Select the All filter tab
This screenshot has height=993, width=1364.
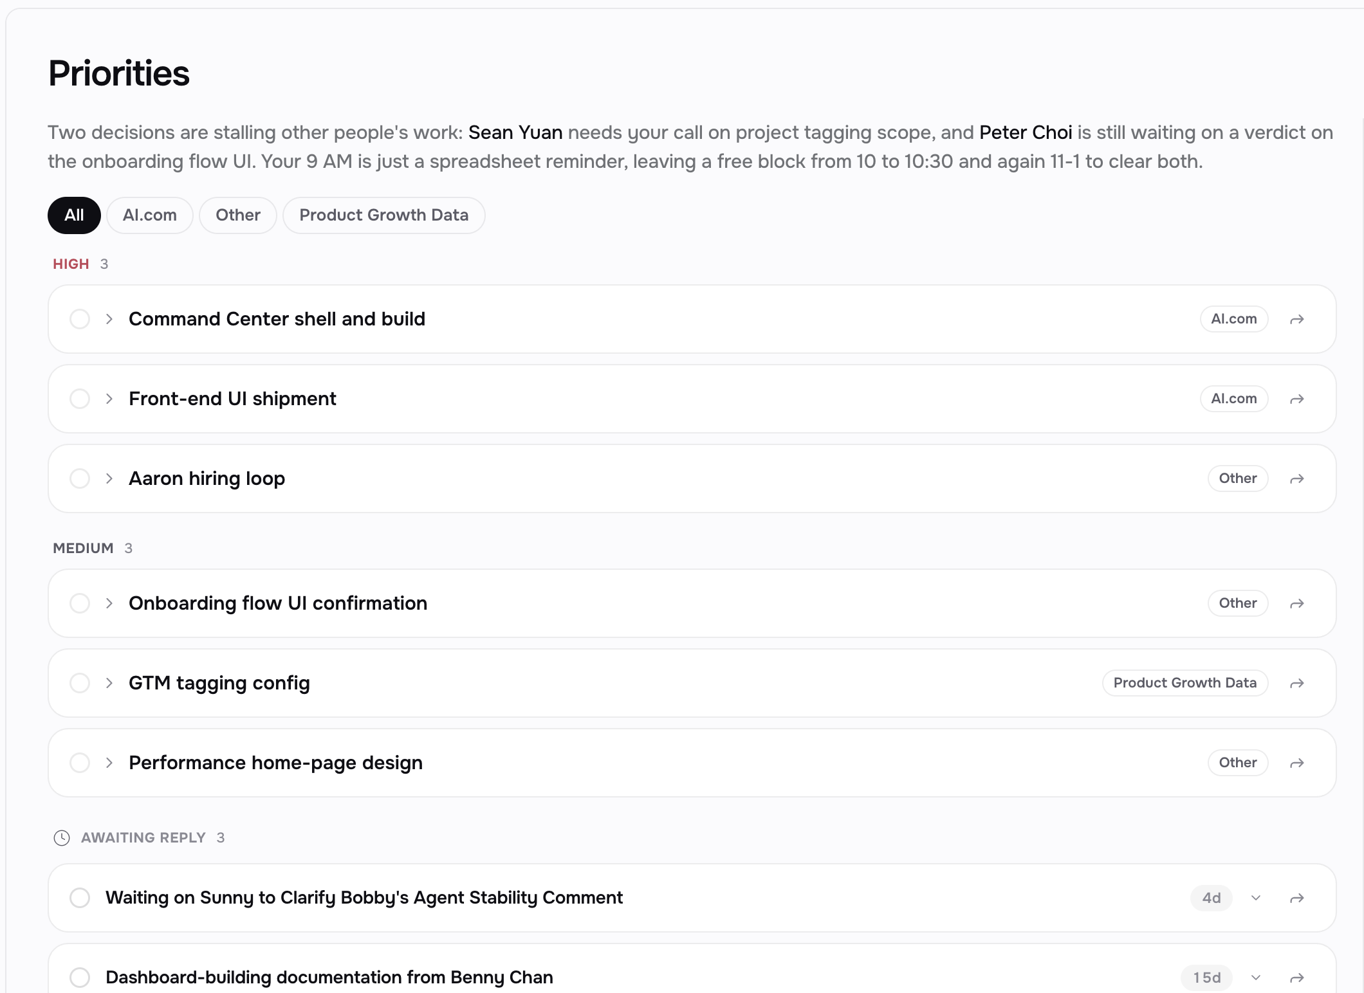pyautogui.click(x=74, y=215)
